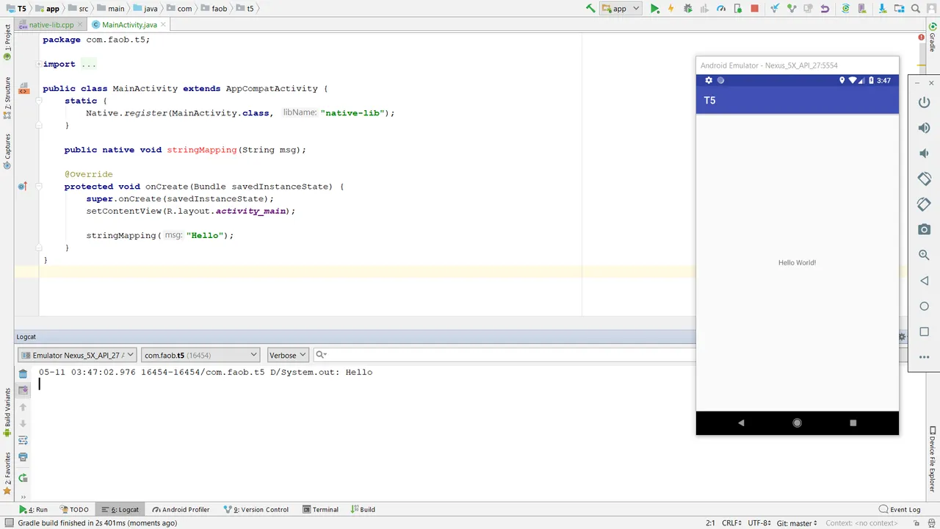Close the MainActivity.java tab
Viewport: 940px width, 529px height.
pyautogui.click(x=163, y=24)
